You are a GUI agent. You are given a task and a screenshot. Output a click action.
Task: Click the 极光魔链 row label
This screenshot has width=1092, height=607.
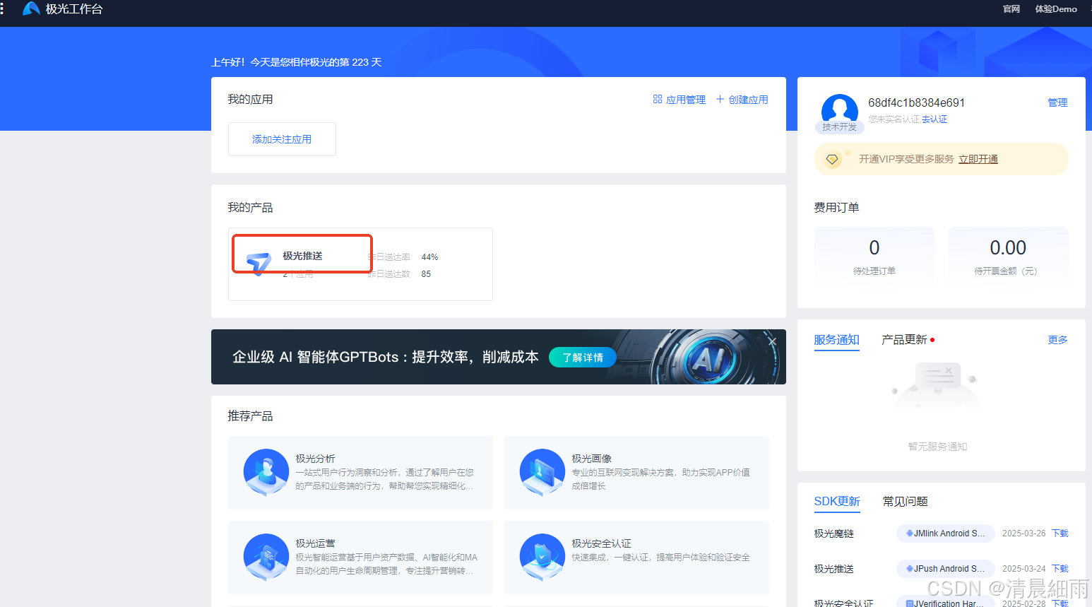pyautogui.click(x=833, y=534)
